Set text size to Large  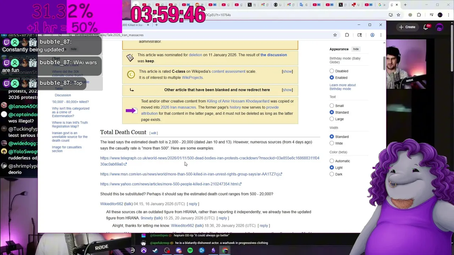tap(332, 119)
